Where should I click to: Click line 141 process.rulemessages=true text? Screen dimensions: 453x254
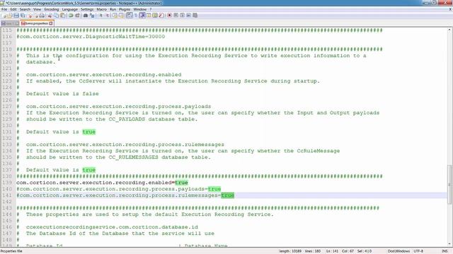[125, 195]
